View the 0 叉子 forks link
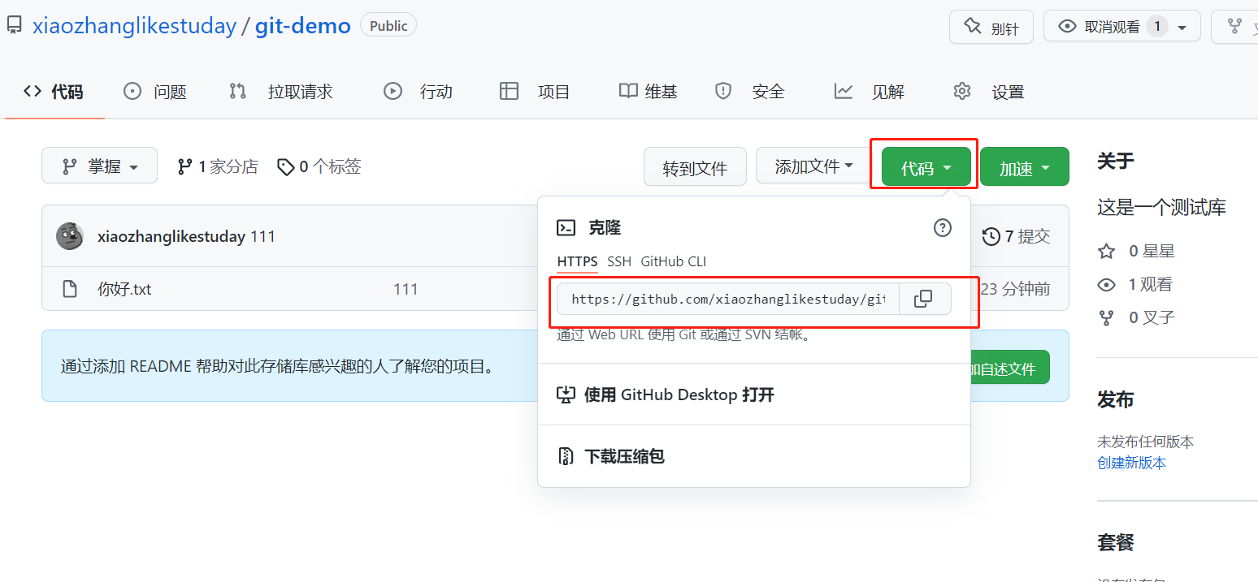Screen dimensions: 1258x582 [1136, 318]
